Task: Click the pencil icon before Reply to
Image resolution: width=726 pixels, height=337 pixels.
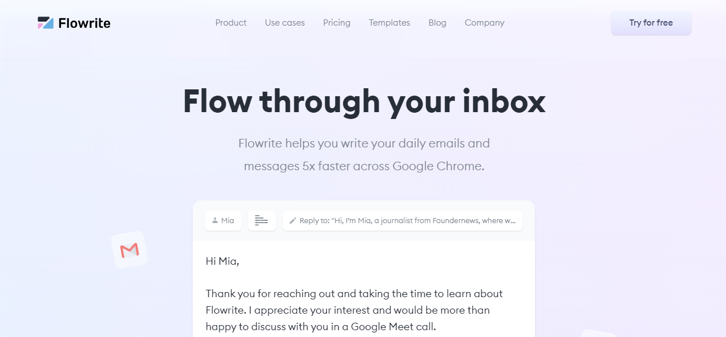Action: coord(293,220)
